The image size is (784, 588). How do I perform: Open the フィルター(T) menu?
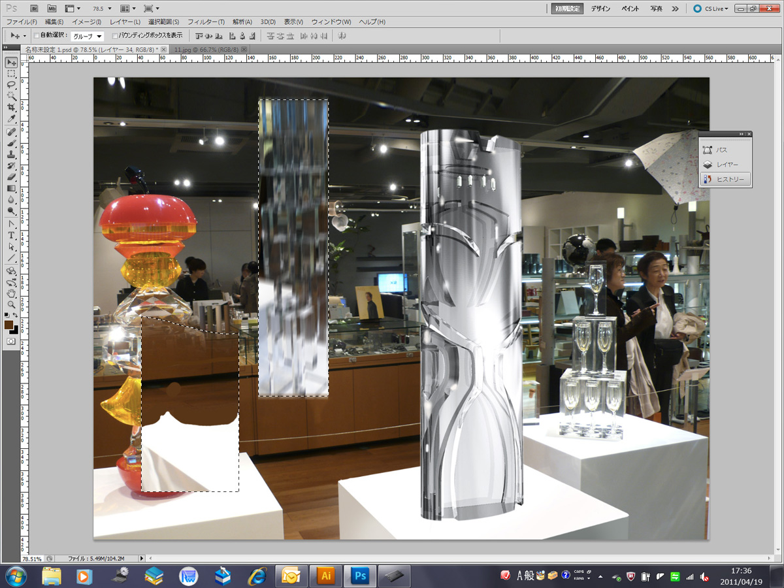(206, 22)
